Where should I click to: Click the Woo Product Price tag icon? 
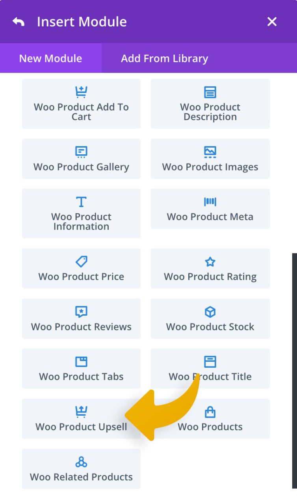point(82,261)
